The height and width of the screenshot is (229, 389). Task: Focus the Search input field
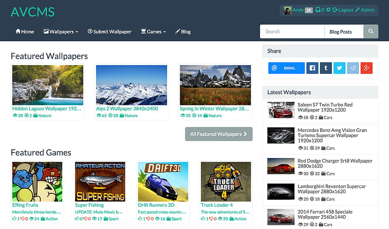coord(292,32)
